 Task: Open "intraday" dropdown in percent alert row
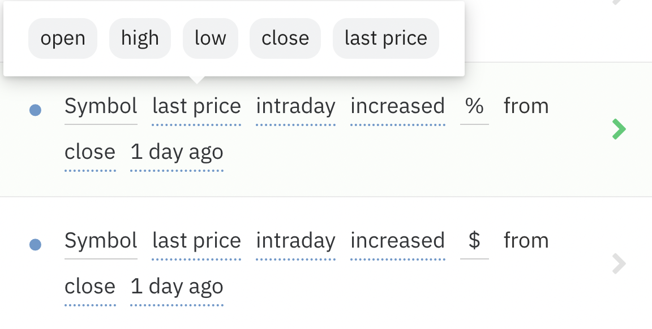pyautogui.click(x=295, y=106)
